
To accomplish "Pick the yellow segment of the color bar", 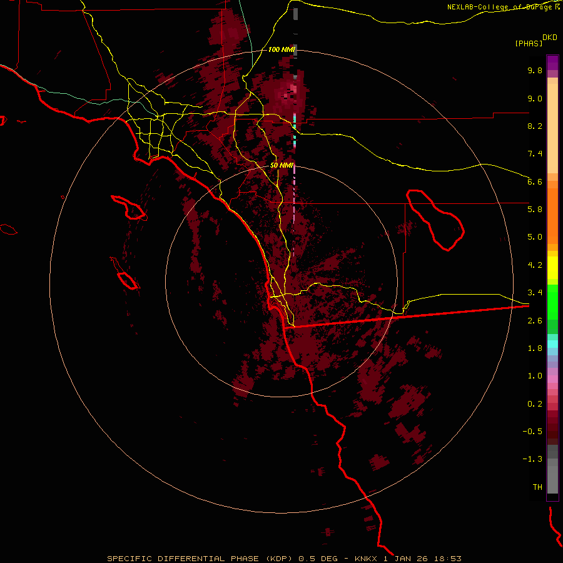I will 552,268.
